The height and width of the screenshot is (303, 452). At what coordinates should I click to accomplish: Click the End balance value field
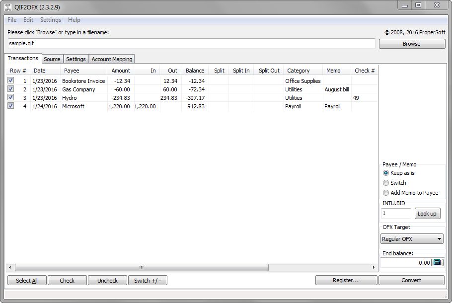pos(406,263)
